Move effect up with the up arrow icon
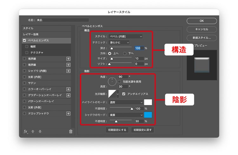The image size is (238, 155). [33, 131]
